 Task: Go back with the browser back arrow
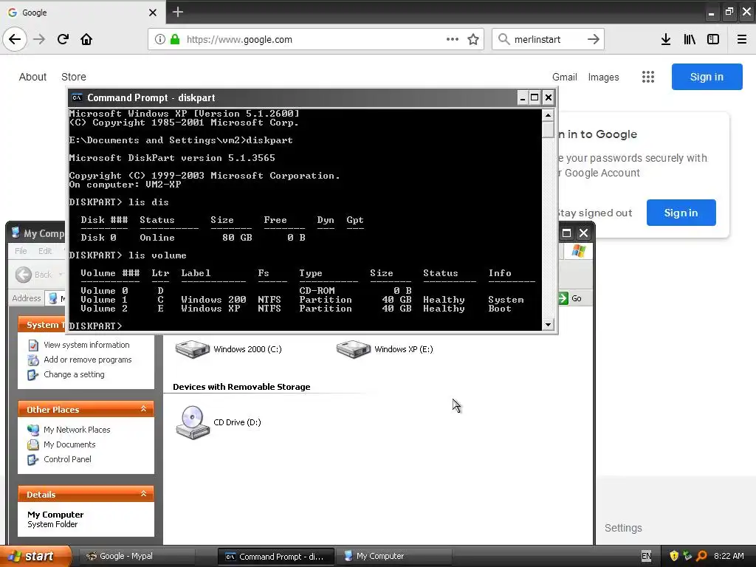[x=15, y=39]
